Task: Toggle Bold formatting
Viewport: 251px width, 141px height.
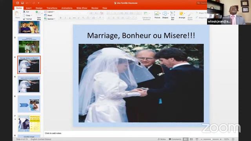Action: tap(61, 18)
